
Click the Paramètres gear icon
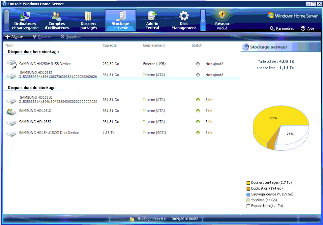pos(272,28)
